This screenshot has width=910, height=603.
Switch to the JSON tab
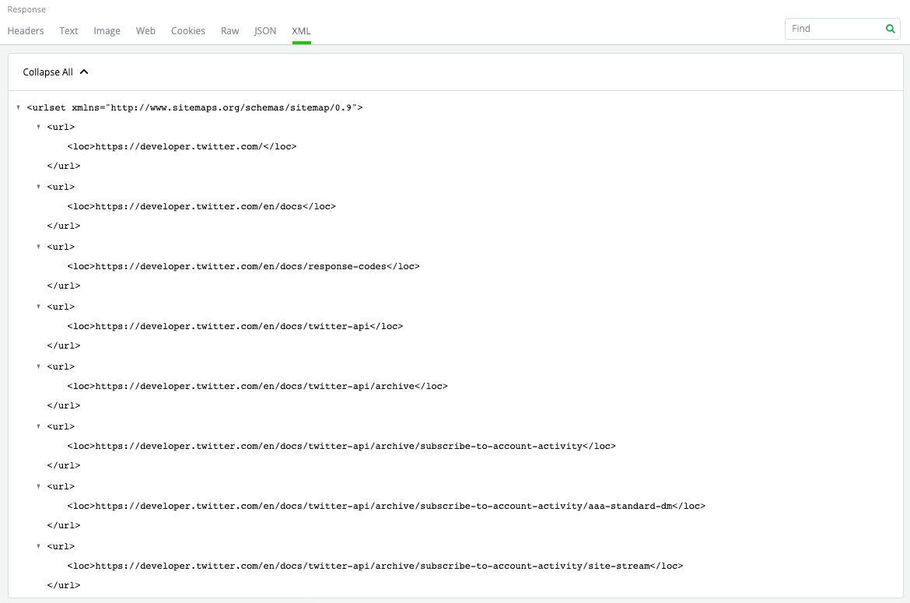pos(264,31)
